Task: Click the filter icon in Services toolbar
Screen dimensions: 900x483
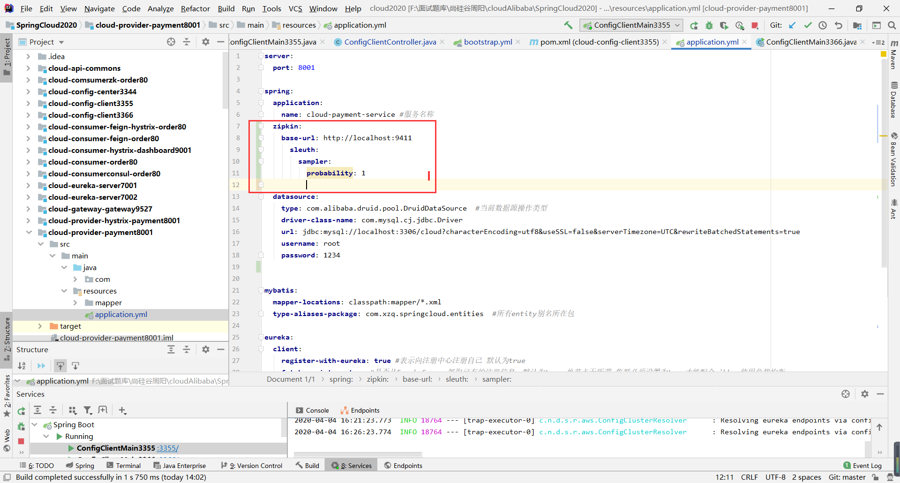Action: click(88, 410)
